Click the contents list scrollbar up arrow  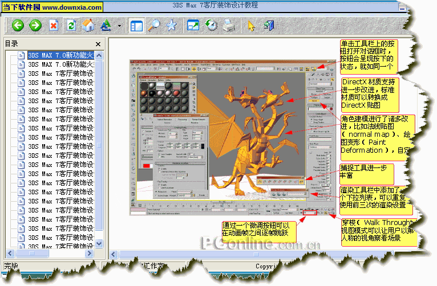tap(99, 55)
